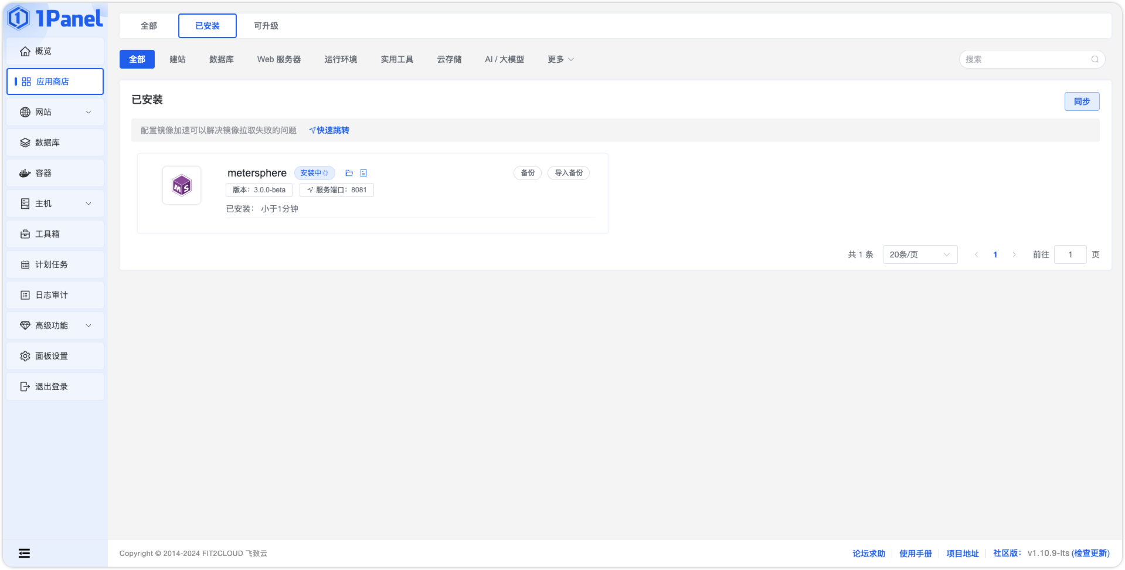Filter by 建站 category
The height and width of the screenshot is (570, 1125).
pyautogui.click(x=178, y=59)
